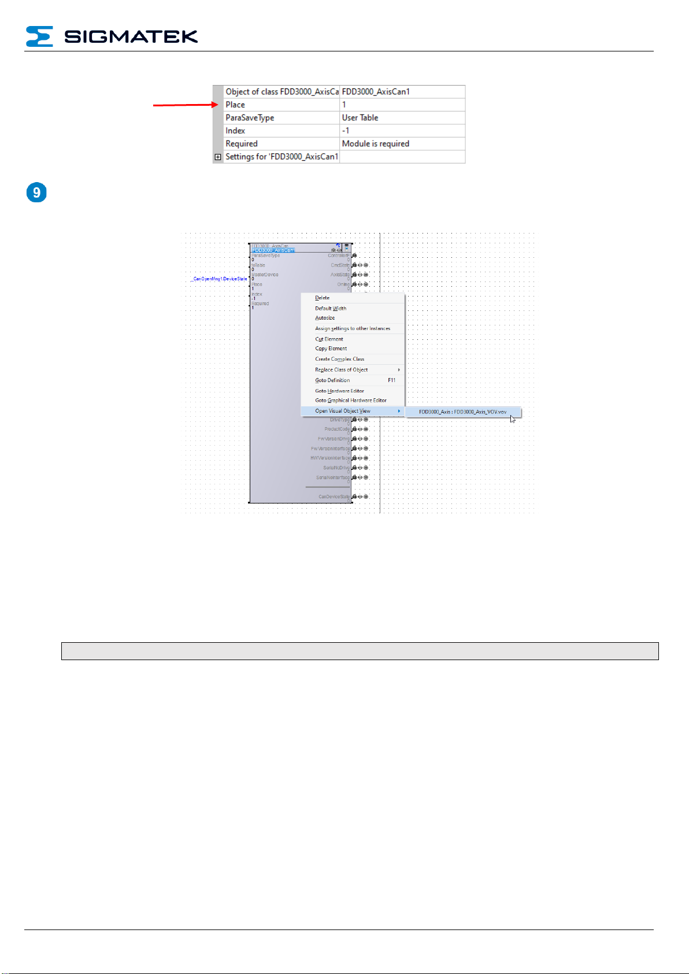This screenshot has height=974, width=689.
Task: Toggle the eye icon next to AxisState
Action: click(360, 275)
